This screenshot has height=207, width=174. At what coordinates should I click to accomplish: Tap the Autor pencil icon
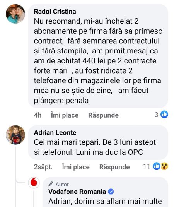tap(51, 184)
